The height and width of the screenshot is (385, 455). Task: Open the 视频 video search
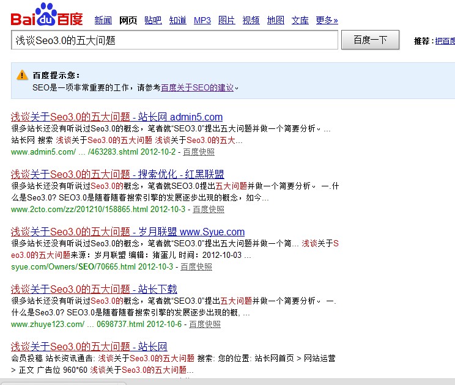click(251, 20)
